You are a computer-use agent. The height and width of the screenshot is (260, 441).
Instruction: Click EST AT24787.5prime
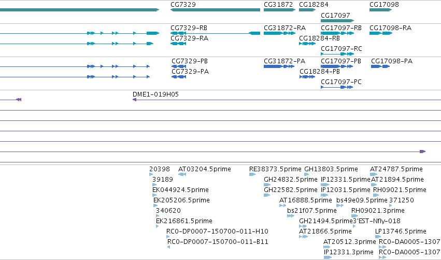[x=374, y=174]
